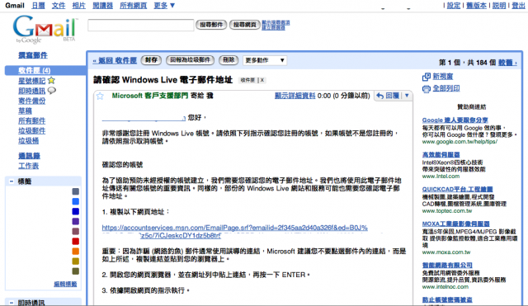Open the 說明 help link
This screenshot has width=528, height=306.
click(499, 6)
